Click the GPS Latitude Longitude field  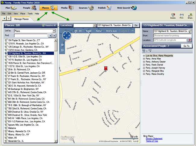coord(170,40)
